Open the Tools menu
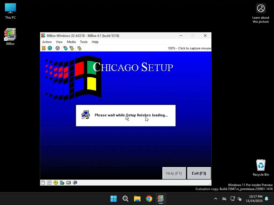The height and width of the screenshot is (205, 274). click(84, 42)
